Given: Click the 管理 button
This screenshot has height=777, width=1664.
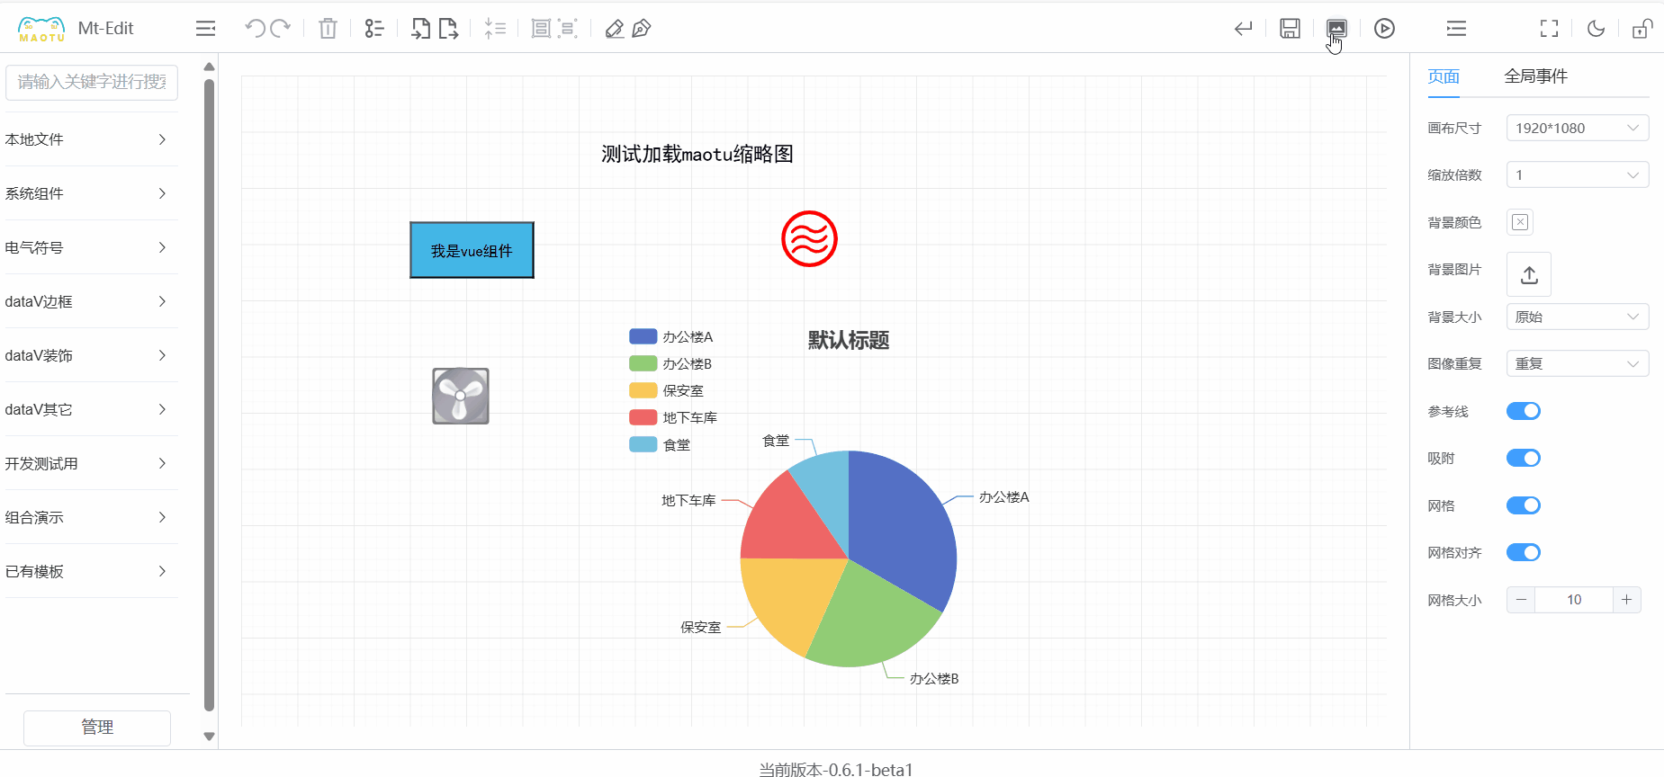Looking at the screenshot, I should pyautogui.click(x=97, y=728).
